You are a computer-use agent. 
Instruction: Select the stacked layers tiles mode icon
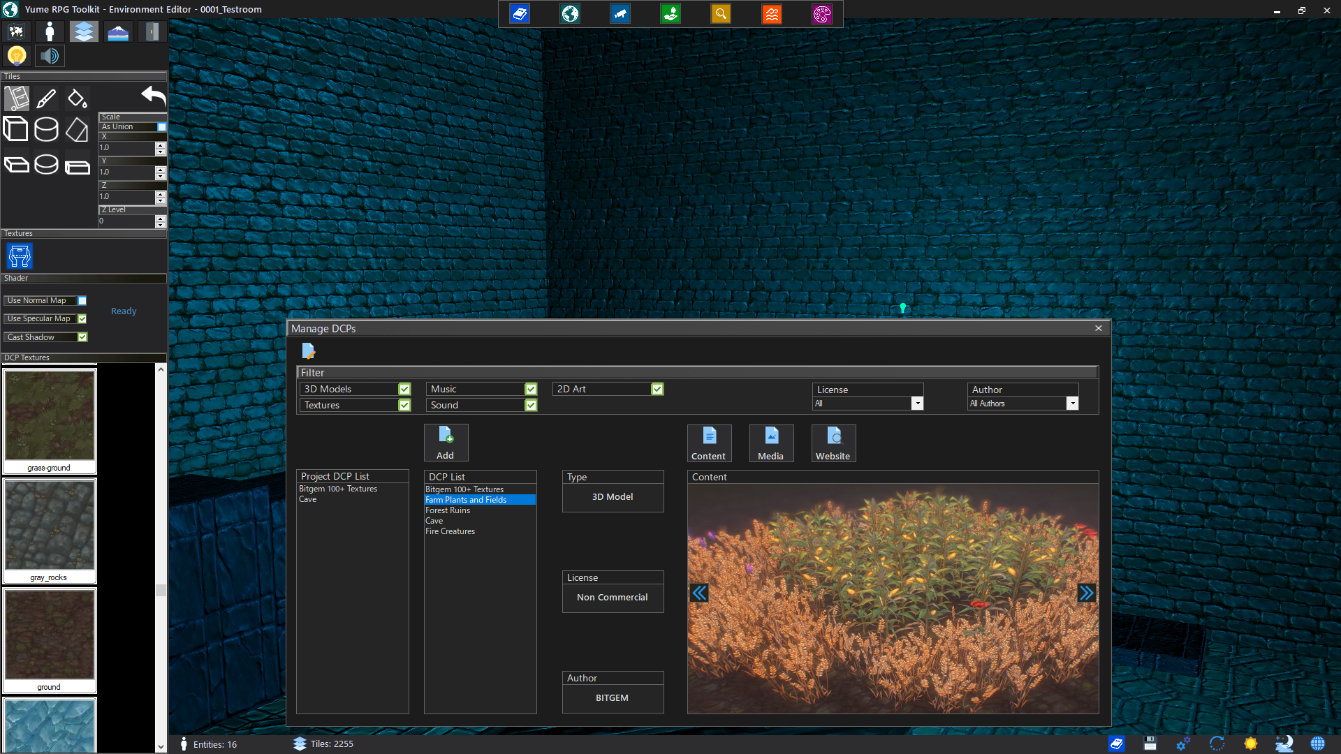[84, 31]
